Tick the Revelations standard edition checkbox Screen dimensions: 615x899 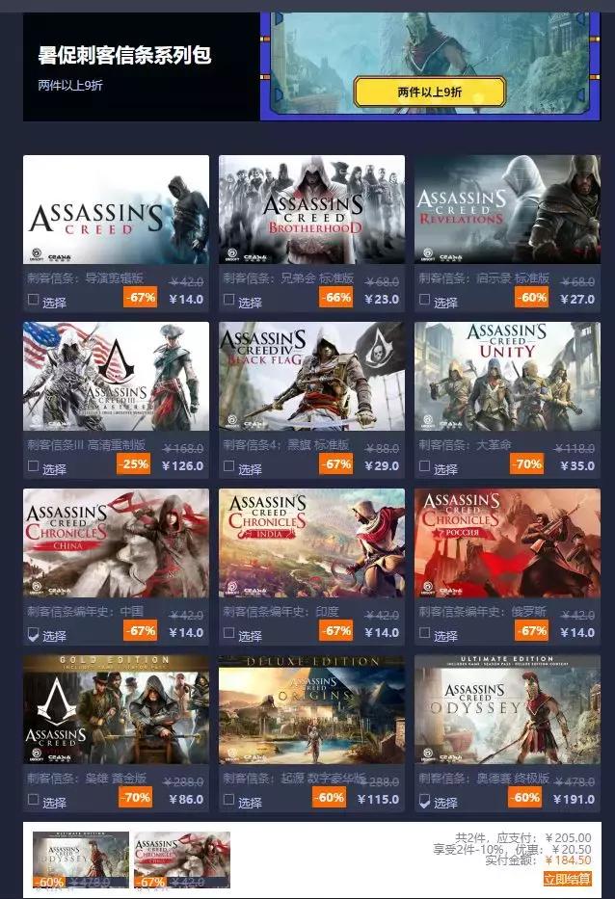[424, 300]
